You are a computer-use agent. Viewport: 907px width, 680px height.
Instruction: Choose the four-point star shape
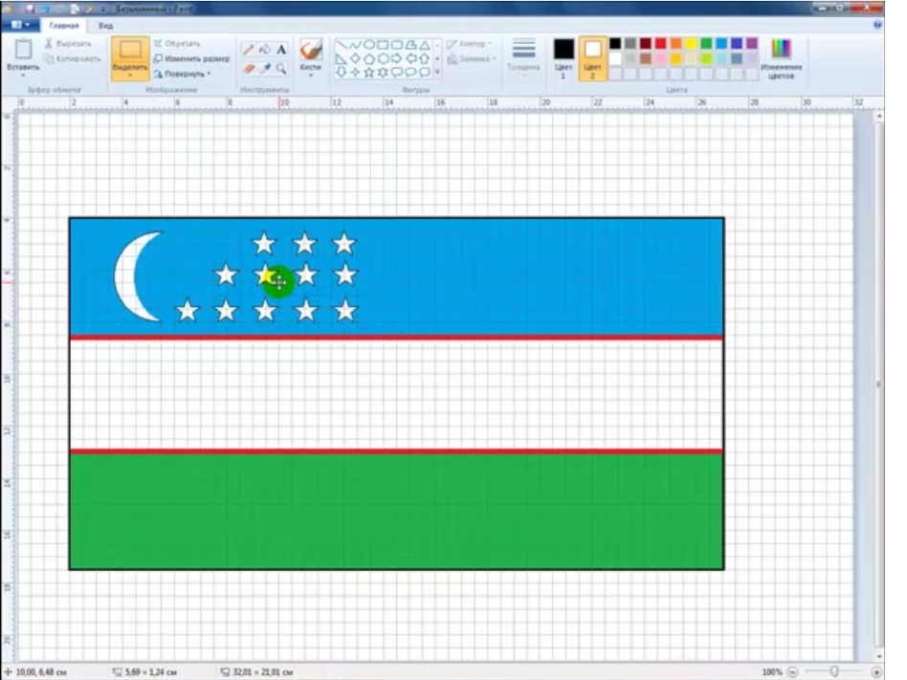pos(355,73)
